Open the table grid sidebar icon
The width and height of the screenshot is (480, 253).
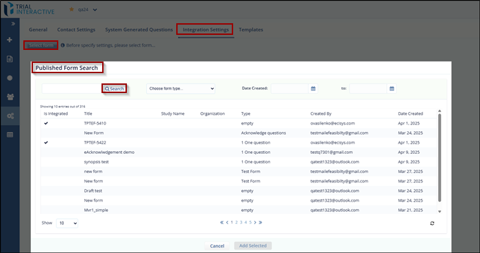click(10, 135)
